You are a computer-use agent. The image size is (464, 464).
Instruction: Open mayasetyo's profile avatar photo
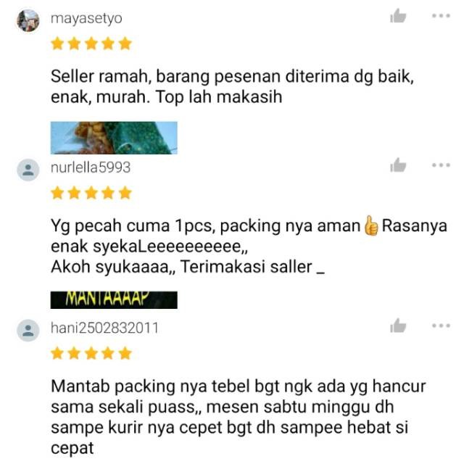[x=28, y=20]
